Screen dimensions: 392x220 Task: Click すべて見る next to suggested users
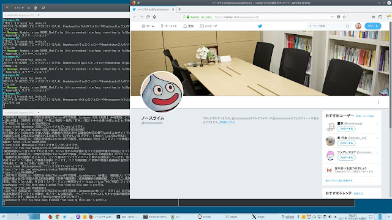point(369,116)
